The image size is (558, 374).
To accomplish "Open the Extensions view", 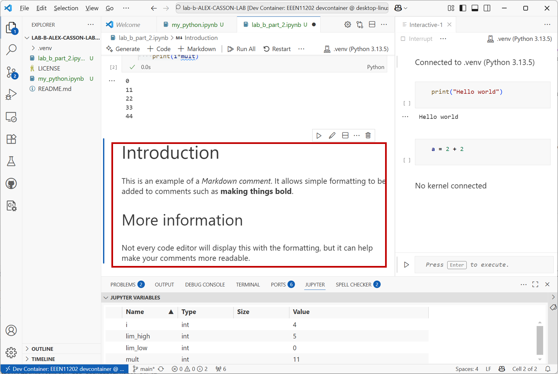I will tap(11, 139).
